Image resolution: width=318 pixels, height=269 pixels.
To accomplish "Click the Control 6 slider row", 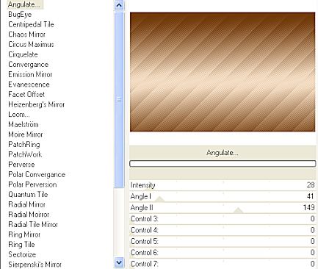I will (x=223, y=253).
